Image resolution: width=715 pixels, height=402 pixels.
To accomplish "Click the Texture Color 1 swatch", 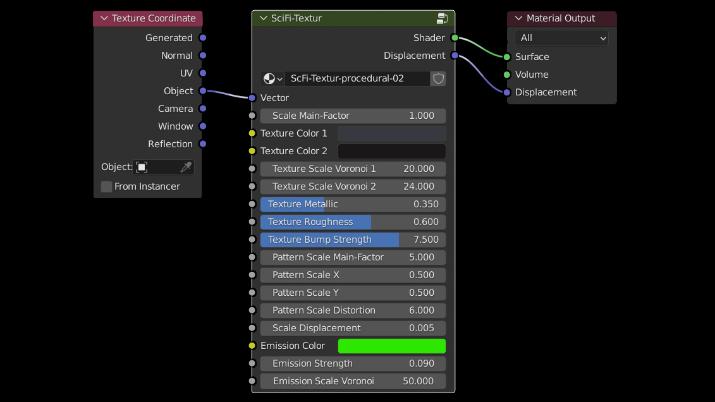I will pos(391,133).
